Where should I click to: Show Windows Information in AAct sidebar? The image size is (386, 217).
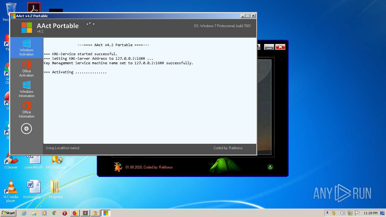click(27, 89)
